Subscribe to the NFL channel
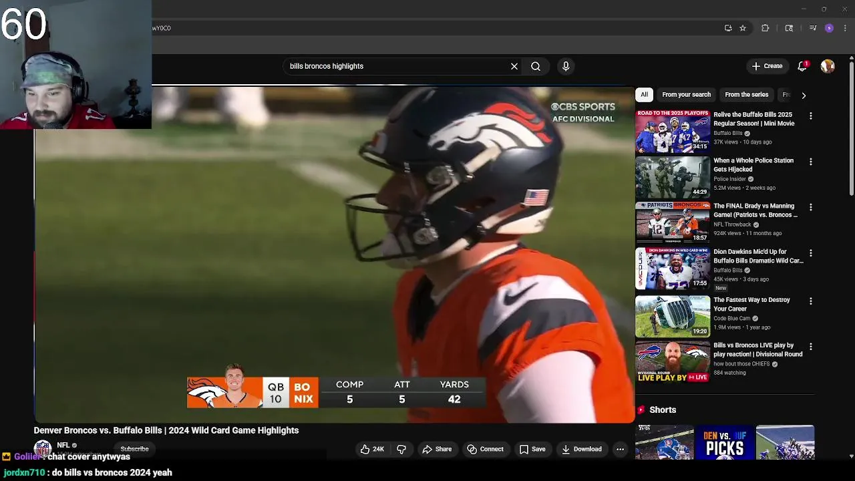The width and height of the screenshot is (855, 481). click(134, 449)
